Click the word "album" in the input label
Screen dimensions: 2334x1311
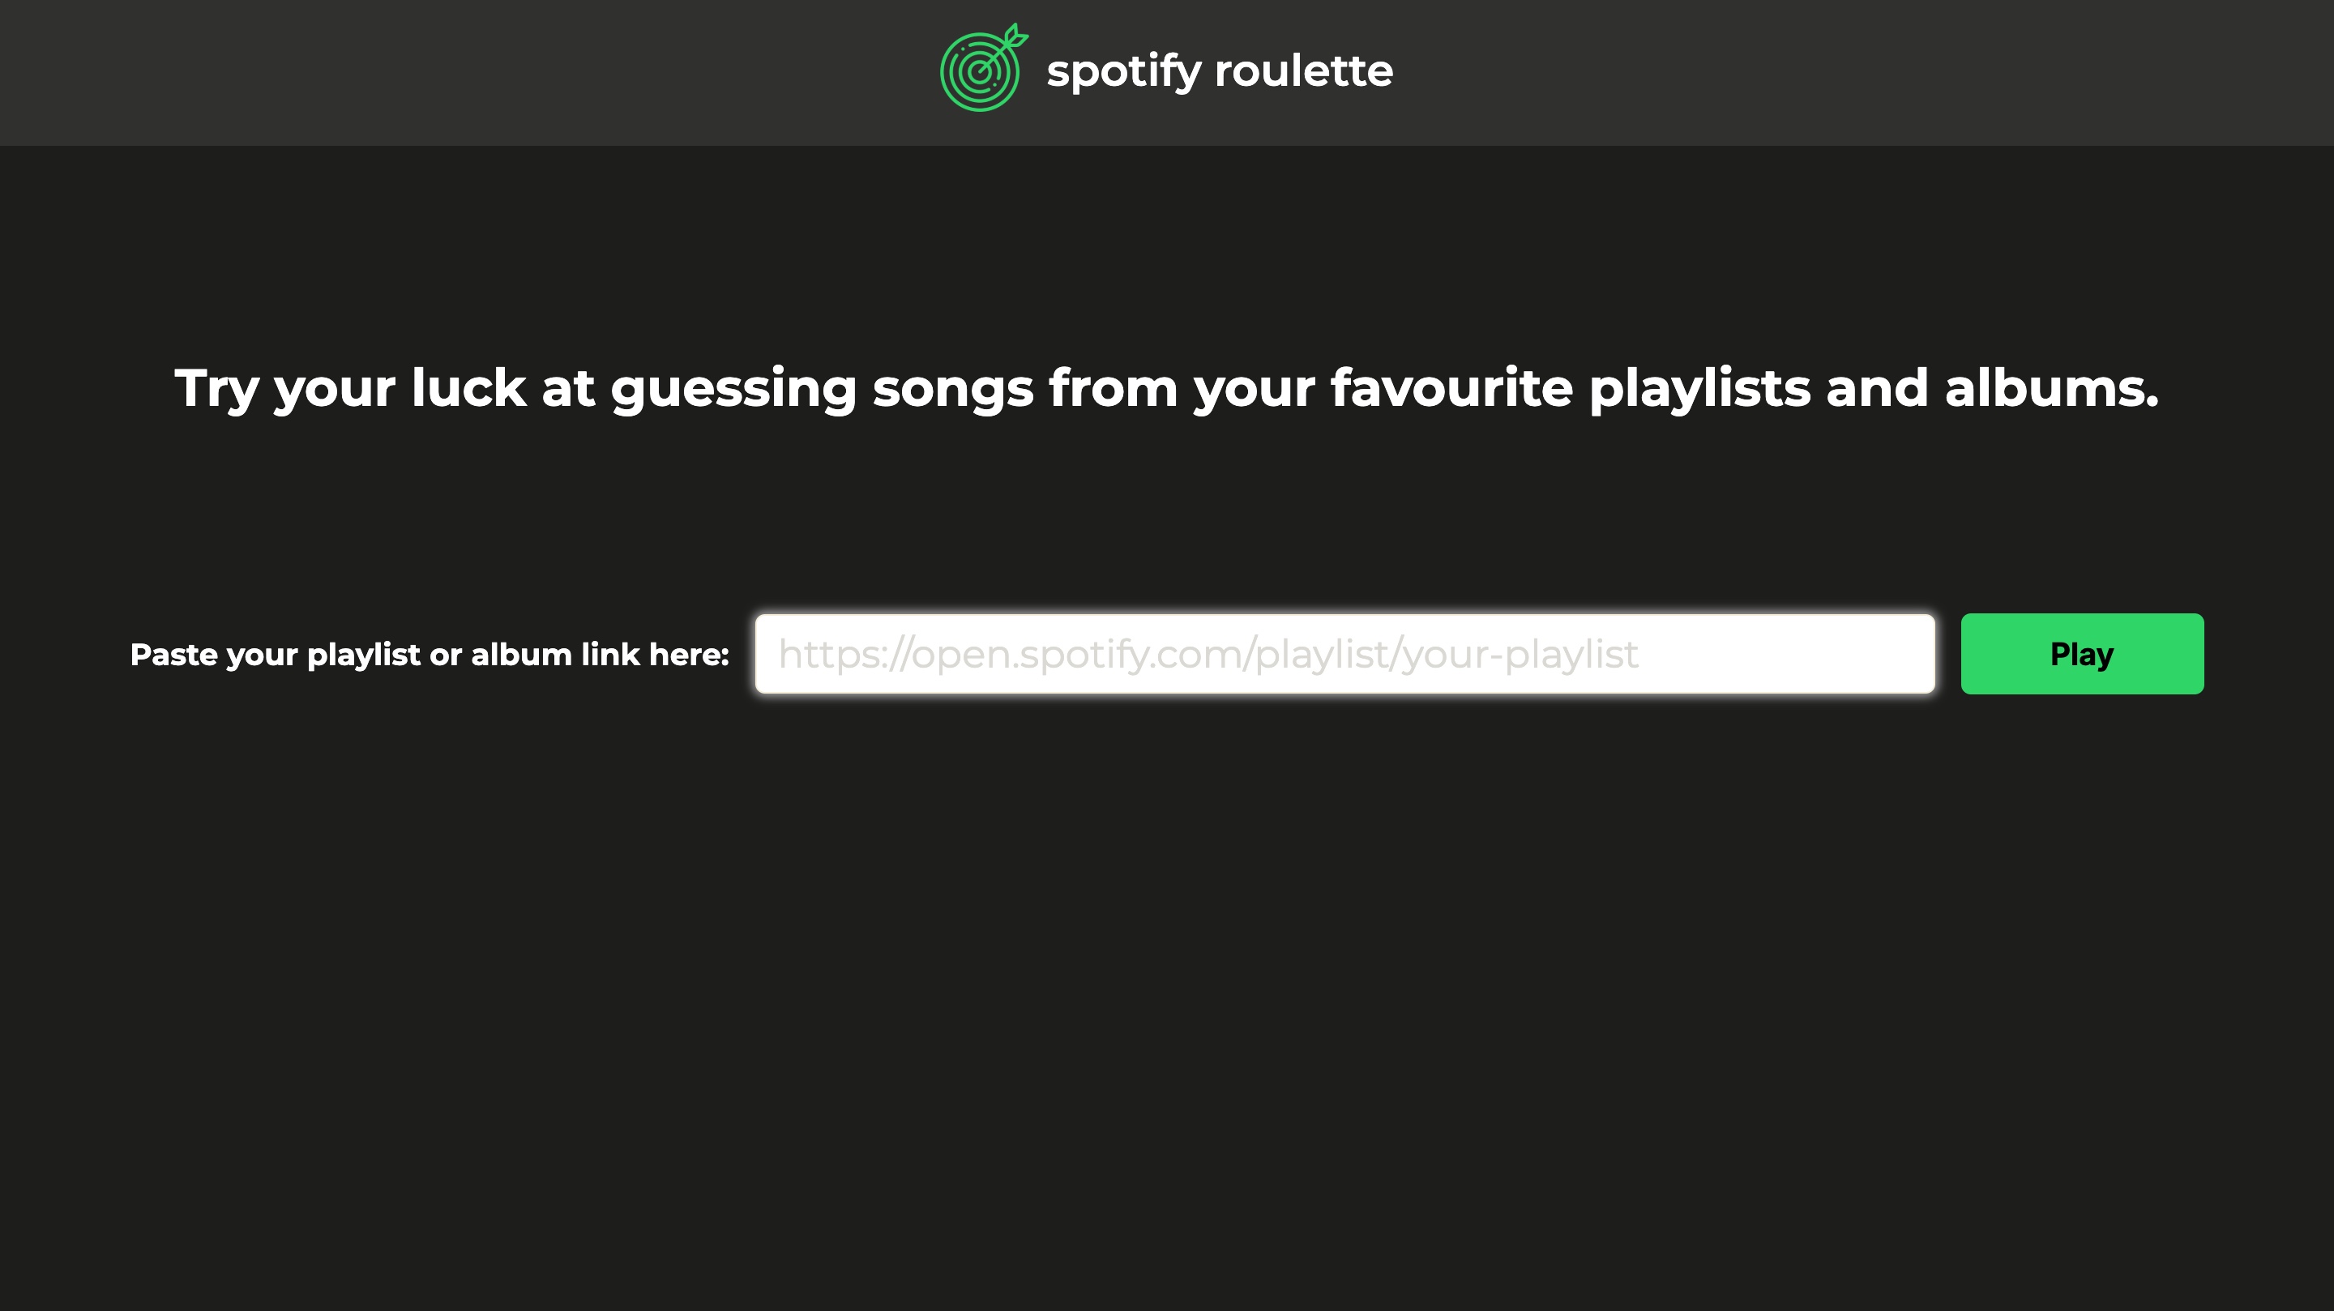coord(521,654)
